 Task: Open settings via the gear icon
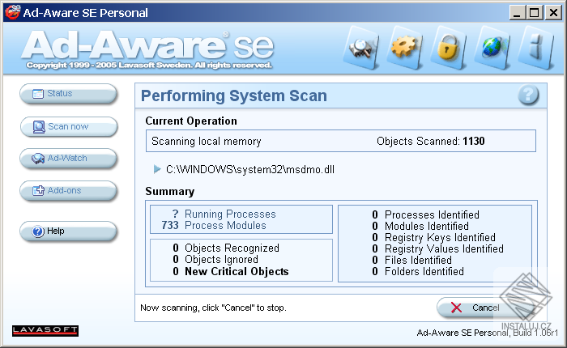coord(405,48)
